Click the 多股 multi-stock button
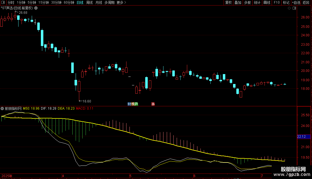Image resolution: width=312 pixels, height=179 pixels. [247, 2]
